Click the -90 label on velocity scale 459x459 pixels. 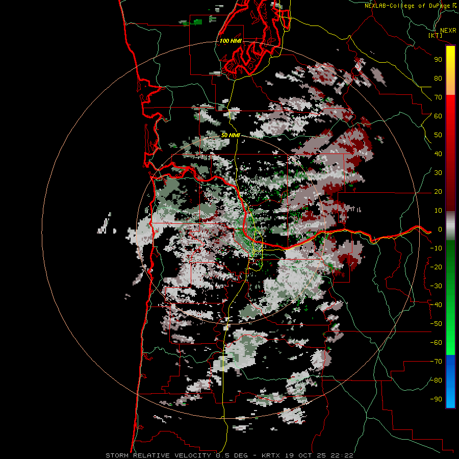[x=436, y=399]
